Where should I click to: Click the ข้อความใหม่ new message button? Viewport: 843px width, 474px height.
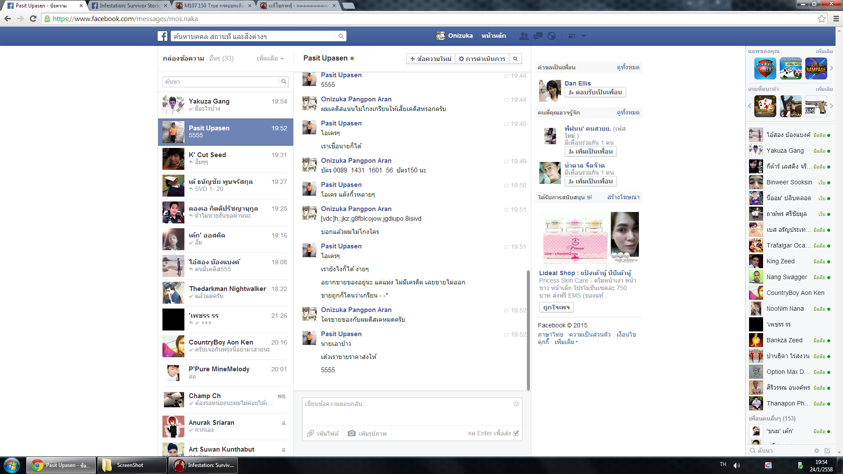pyautogui.click(x=431, y=59)
